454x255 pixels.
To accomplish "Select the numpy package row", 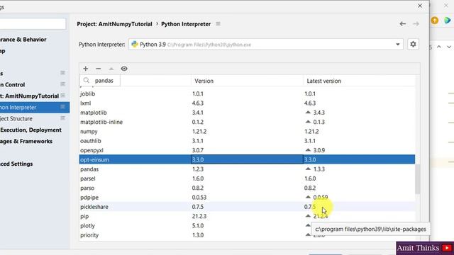I will [247, 132].
